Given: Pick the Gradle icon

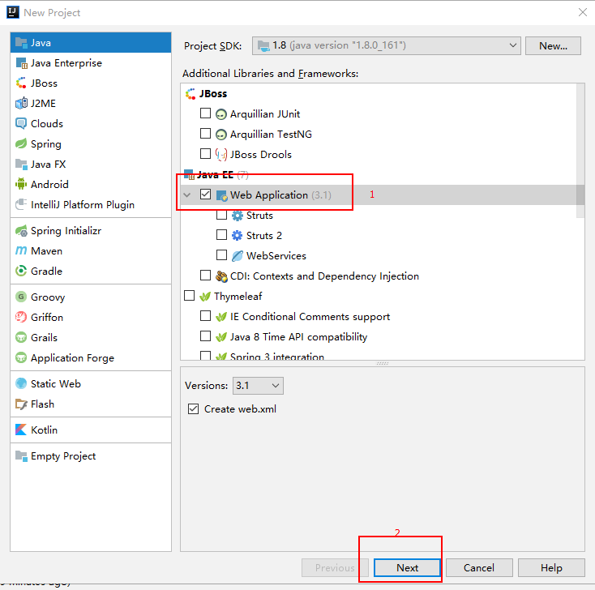Looking at the screenshot, I should click(x=21, y=271).
